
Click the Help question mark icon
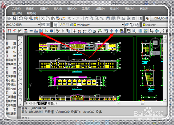coord(140,18)
